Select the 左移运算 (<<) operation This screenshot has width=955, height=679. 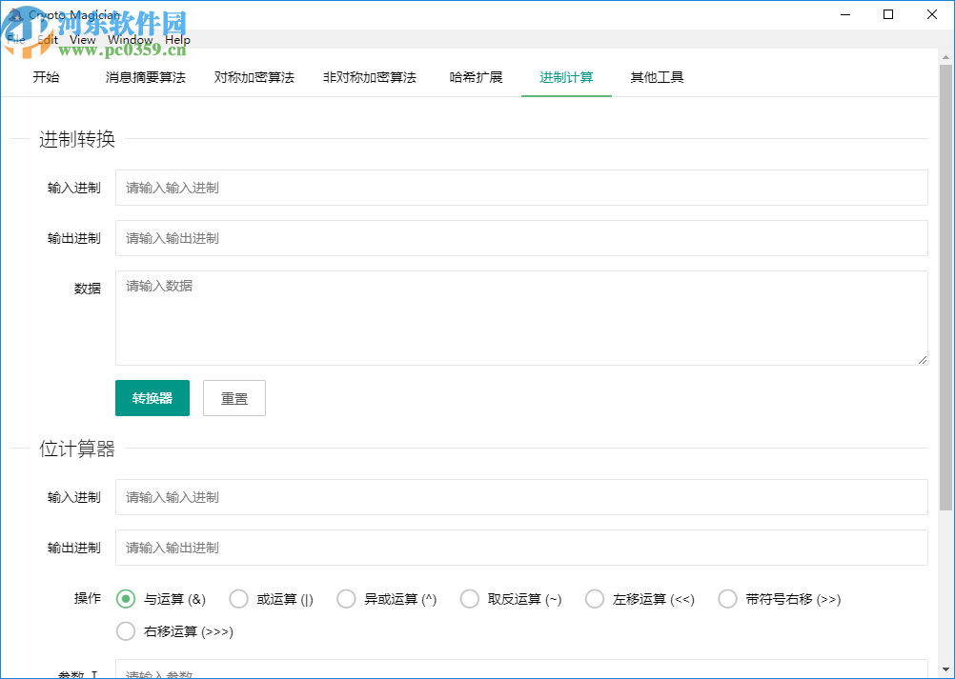pyautogui.click(x=594, y=598)
